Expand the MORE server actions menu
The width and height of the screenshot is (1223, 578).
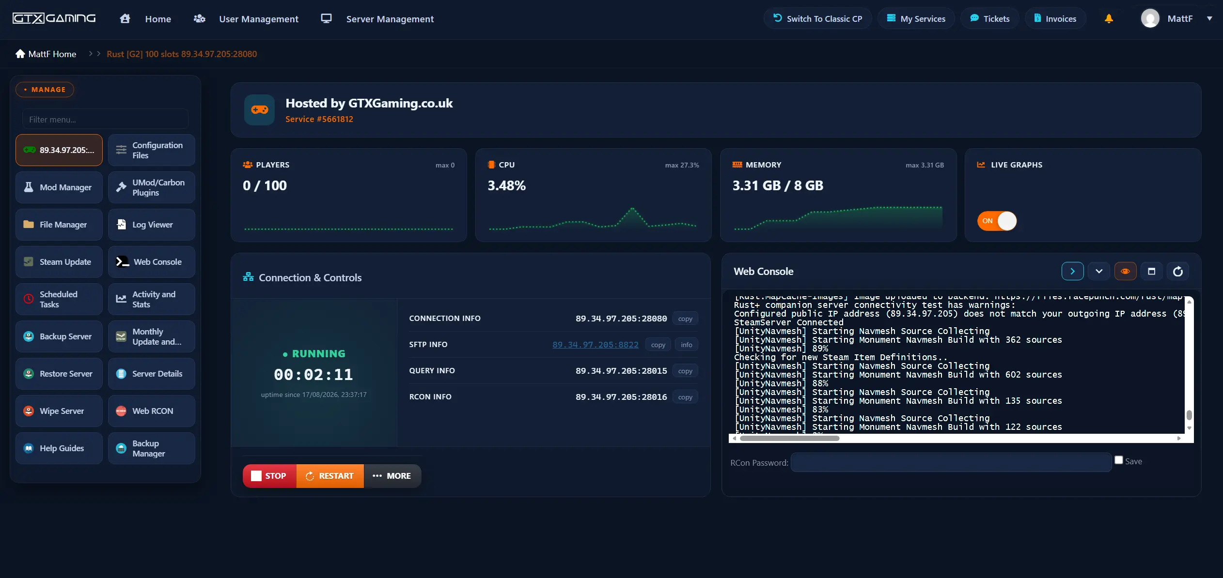pyautogui.click(x=392, y=476)
